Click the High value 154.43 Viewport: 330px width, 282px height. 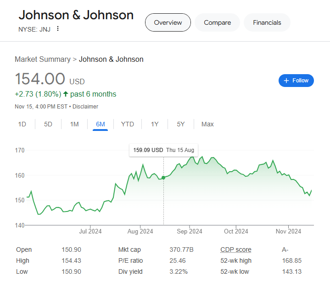click(71, 260)
